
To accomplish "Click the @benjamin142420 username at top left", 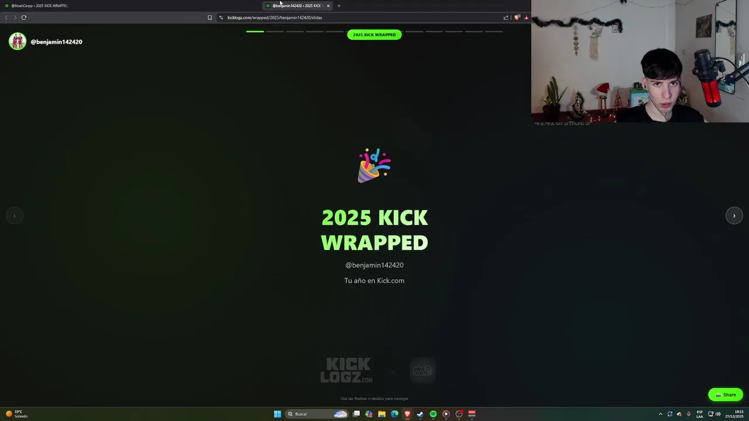I will 56,42.
